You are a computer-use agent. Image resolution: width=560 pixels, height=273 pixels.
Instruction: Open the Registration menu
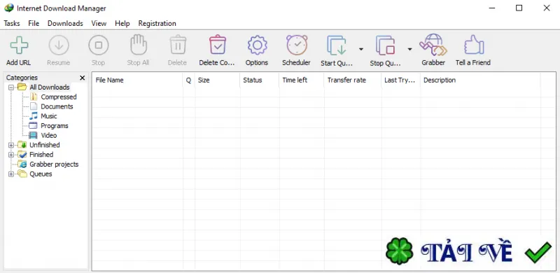point(157,23)
